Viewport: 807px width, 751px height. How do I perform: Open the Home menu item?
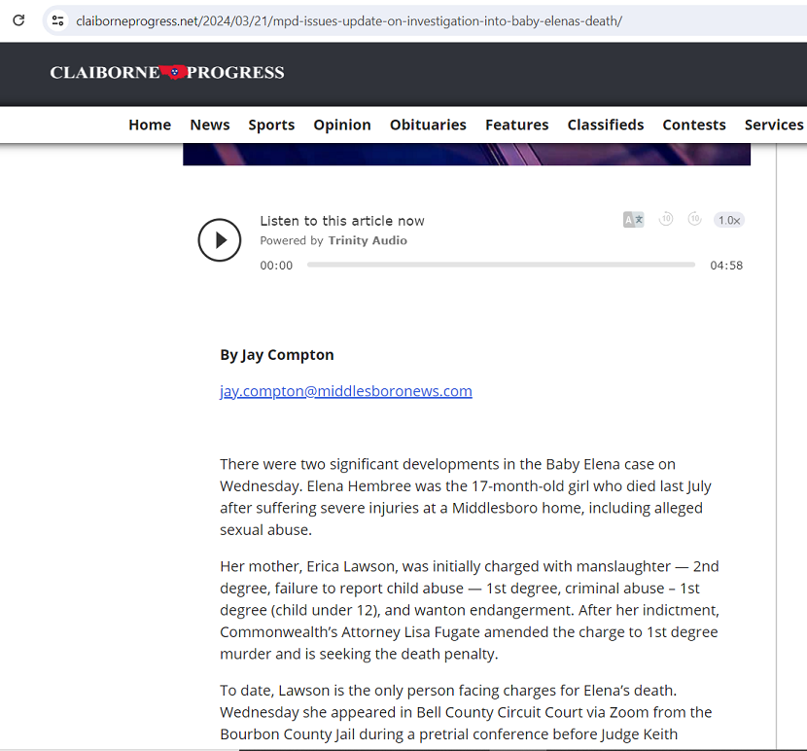pyautogui.click(x=150, y=125)
